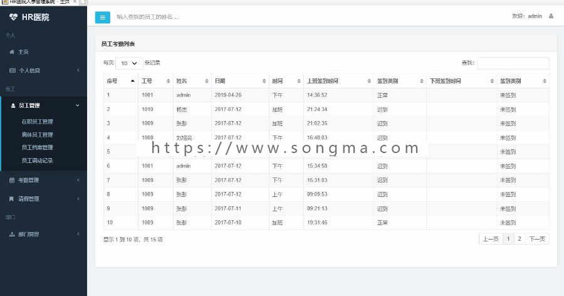Open 员工档案管理 submenu item

38,147
